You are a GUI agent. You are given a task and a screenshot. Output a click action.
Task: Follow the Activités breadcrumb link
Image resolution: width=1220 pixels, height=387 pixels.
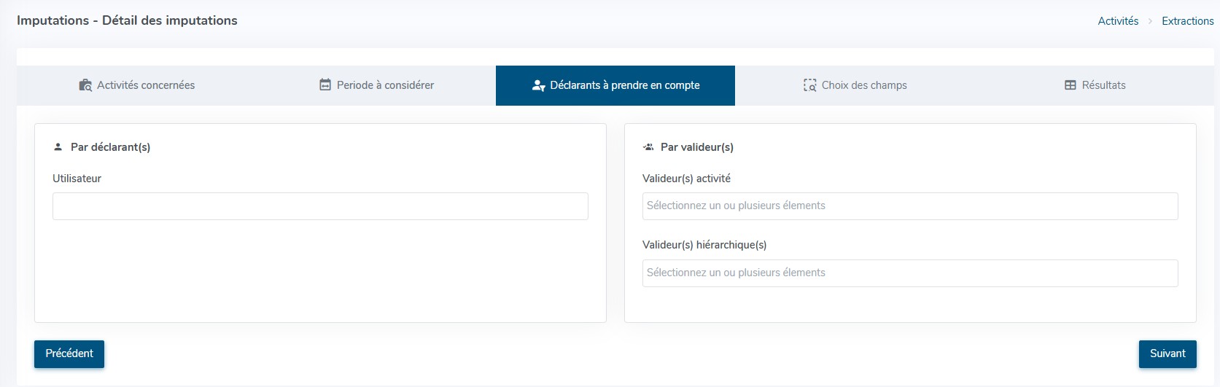(x=1118, y=21)
